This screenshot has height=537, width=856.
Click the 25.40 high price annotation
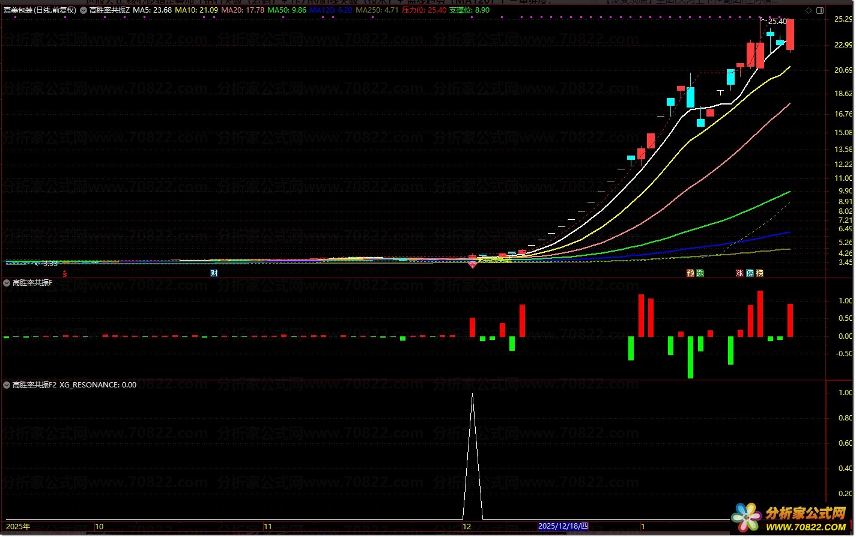tap(777, 22)
